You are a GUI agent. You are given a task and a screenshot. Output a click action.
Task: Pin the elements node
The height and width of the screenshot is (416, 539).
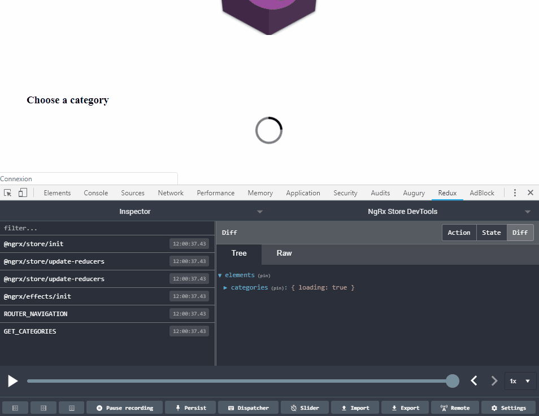pos(264,275)
